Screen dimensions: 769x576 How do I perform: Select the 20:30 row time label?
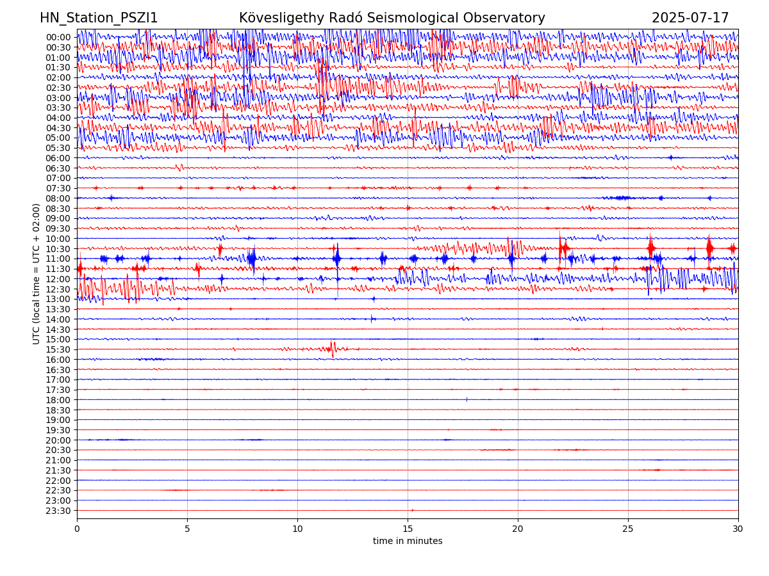click(58, 451)
